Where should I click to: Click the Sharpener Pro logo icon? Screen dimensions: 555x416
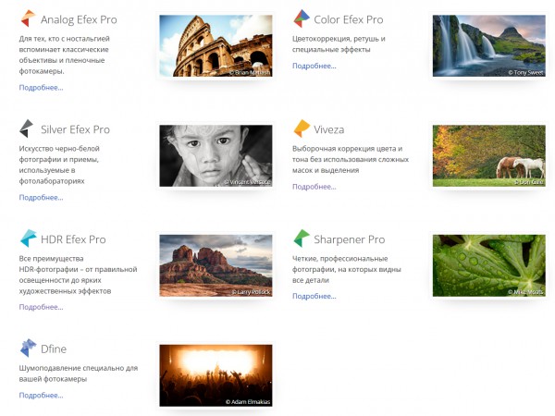point(302,239)
